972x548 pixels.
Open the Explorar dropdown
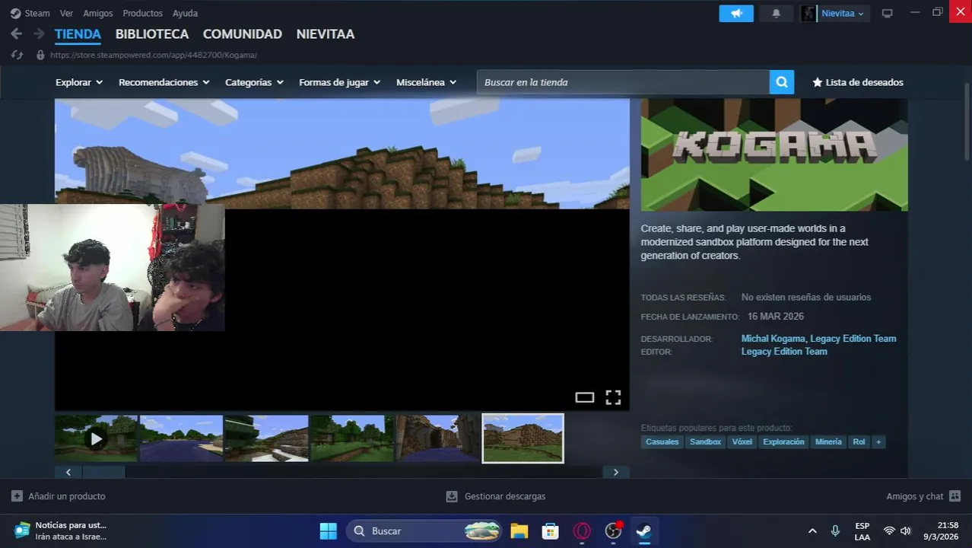tap(79, 82)
